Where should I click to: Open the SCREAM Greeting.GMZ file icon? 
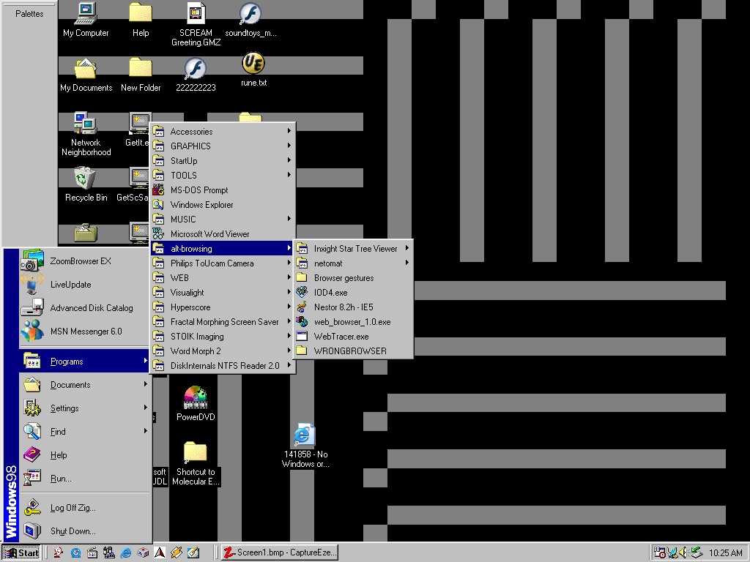[195, 13]
